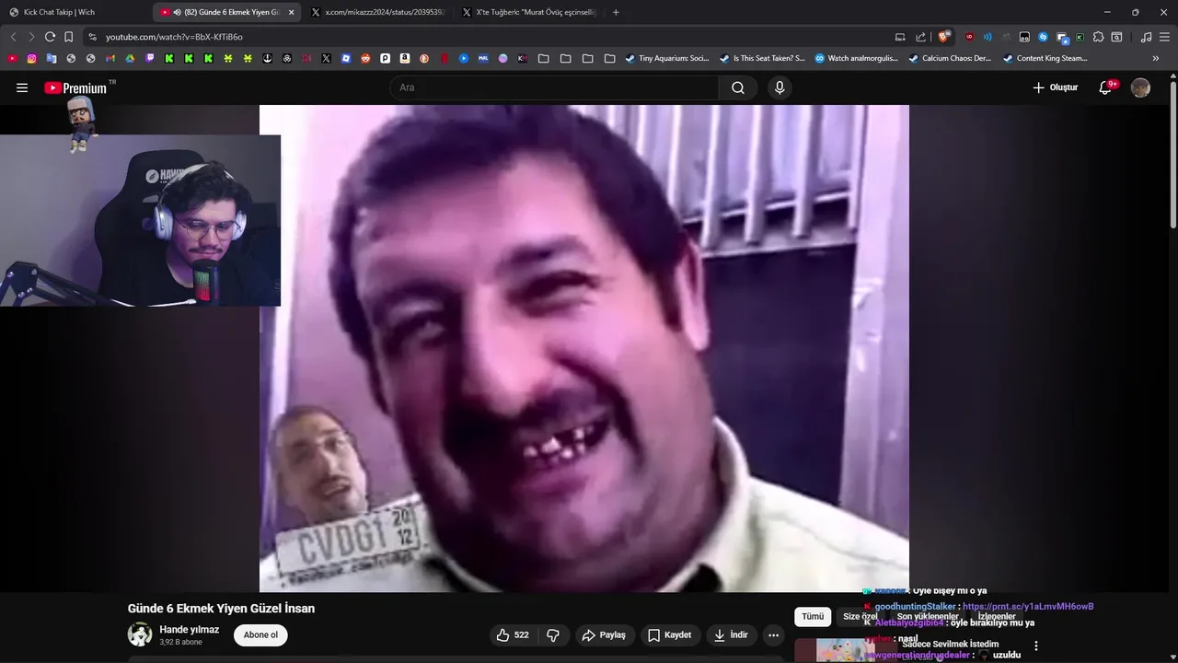Image resolution: width=1178 pixels, height=663 pixels.
Task: Open YouTube notifications bell
Action: click(1106, 87)
